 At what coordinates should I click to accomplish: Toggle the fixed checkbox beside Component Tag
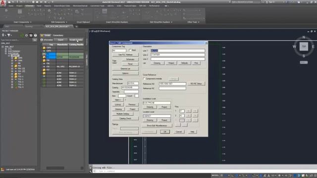tap(130, 50)
